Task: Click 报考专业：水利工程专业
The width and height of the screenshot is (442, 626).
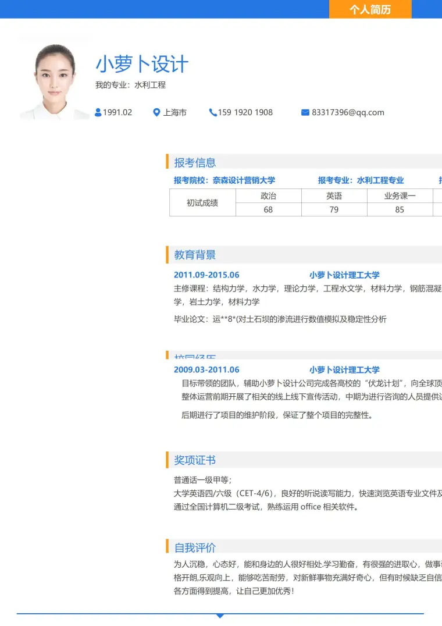Action: click(361, 180)
